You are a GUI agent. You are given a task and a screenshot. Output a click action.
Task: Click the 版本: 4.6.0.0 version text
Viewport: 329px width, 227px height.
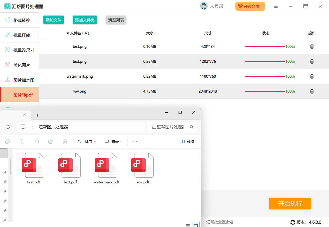[309, 222]
